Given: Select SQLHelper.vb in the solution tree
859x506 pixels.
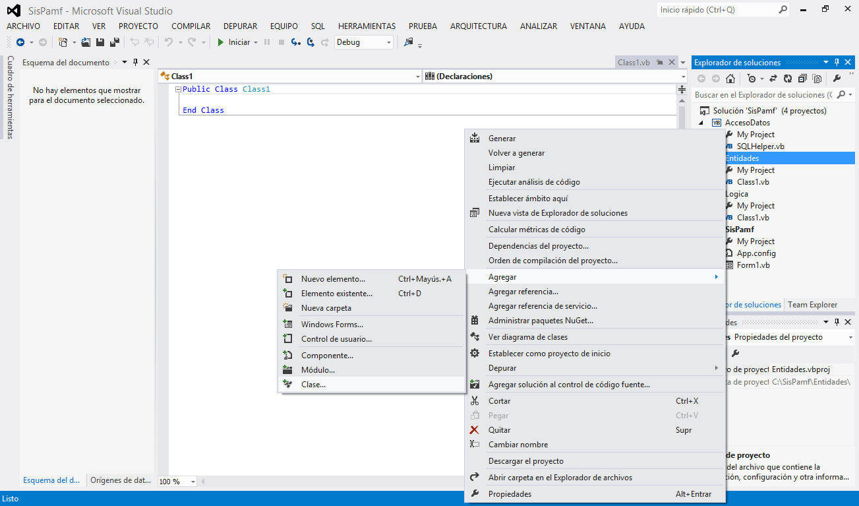Looking at the screenshot, I should pos(760,146).
